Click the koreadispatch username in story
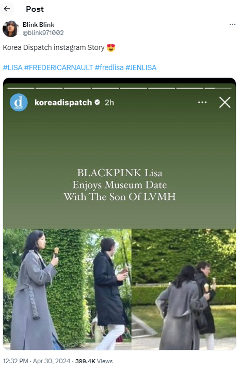 tap(63, 103)
